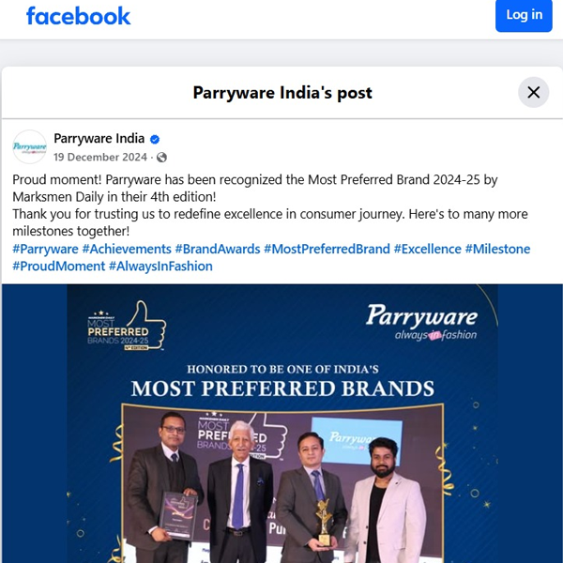Click the Most Preferred Brands headline in image
This screenshot has height=563, width=563.
coord(282,388)
